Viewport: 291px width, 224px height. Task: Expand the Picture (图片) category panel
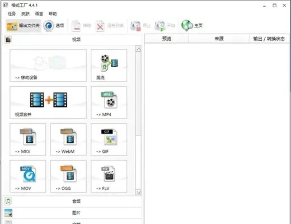72,213
